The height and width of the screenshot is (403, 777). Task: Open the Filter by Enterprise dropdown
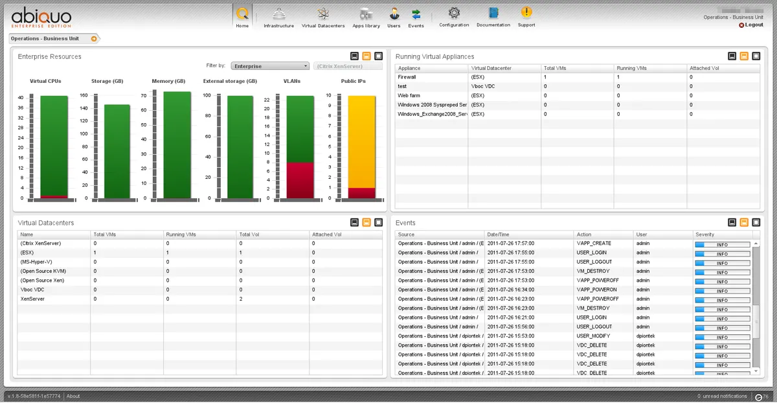tap(271, 66)
